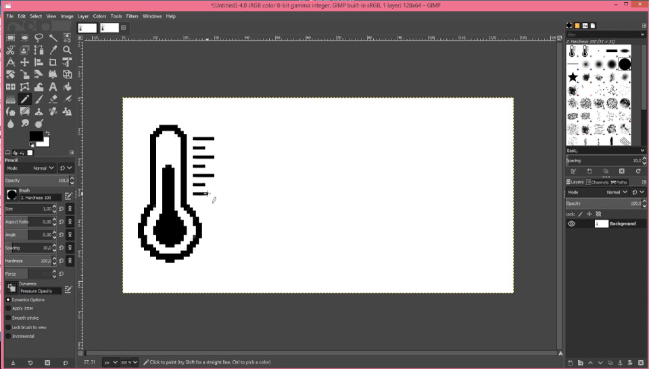This screenshot has height=369, width=649.
Task: Select the Eraser tool
Action: (x=53, y=99)
